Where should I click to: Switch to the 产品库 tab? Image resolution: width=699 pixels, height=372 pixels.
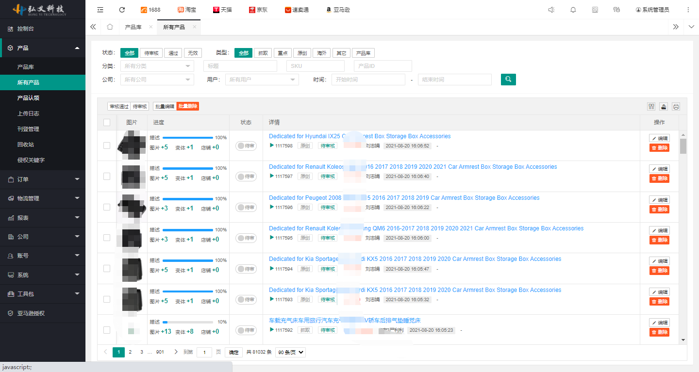point(133,27)
